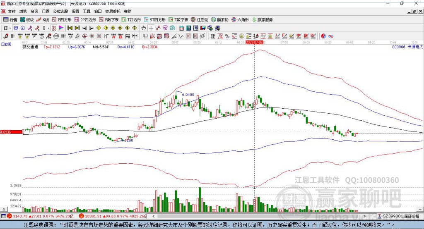Viewport: 424px width, 229px height.
Task: Launch the 赢家轮 wheel tool
Action: pos(219,20)
